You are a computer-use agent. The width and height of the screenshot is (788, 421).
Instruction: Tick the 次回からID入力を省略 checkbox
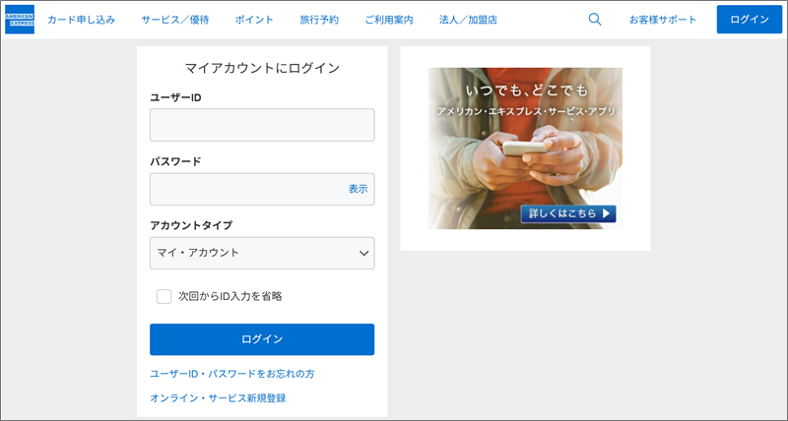(x=164, y=296)
